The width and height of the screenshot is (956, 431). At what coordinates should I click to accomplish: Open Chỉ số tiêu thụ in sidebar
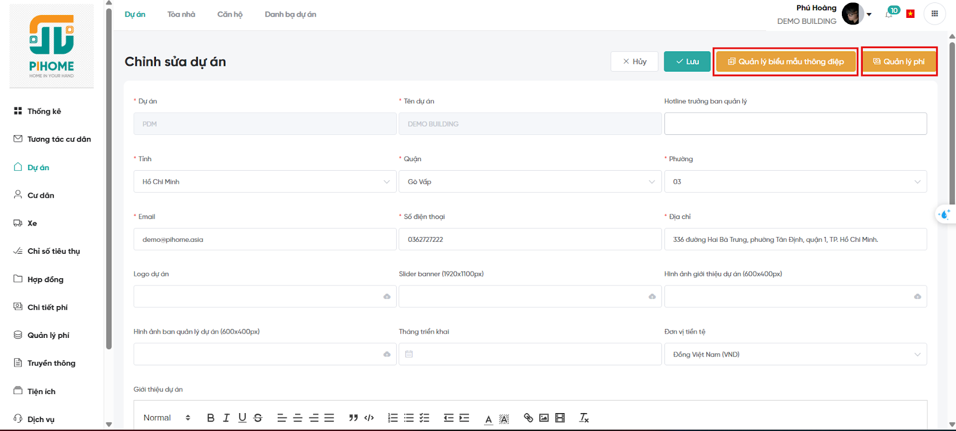click(x=53, y=251)
